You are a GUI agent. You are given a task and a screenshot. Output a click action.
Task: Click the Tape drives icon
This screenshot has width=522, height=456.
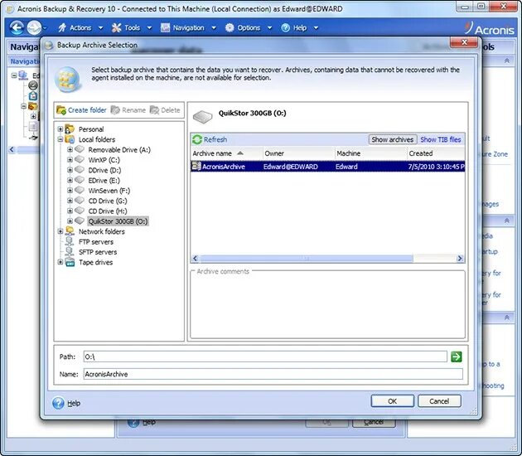tap(70, 262)
